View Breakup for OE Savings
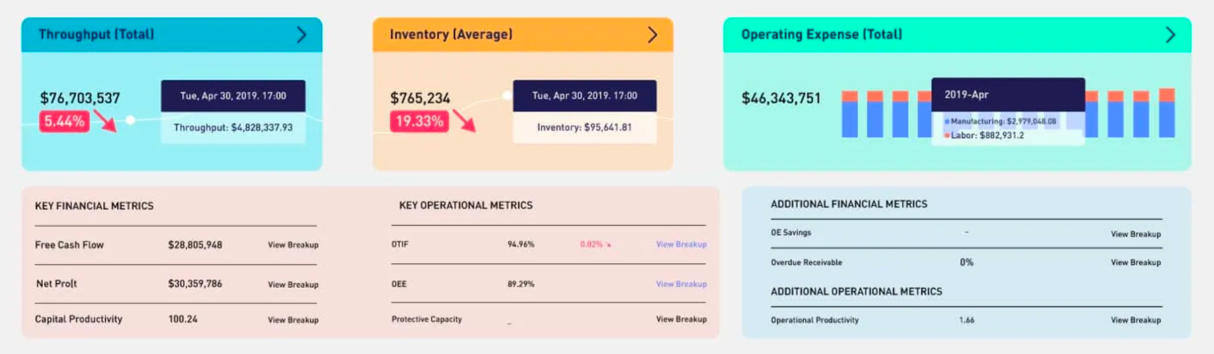Image resolution: width=1214 pixels, height=354 pixels. coord(1135,234)
